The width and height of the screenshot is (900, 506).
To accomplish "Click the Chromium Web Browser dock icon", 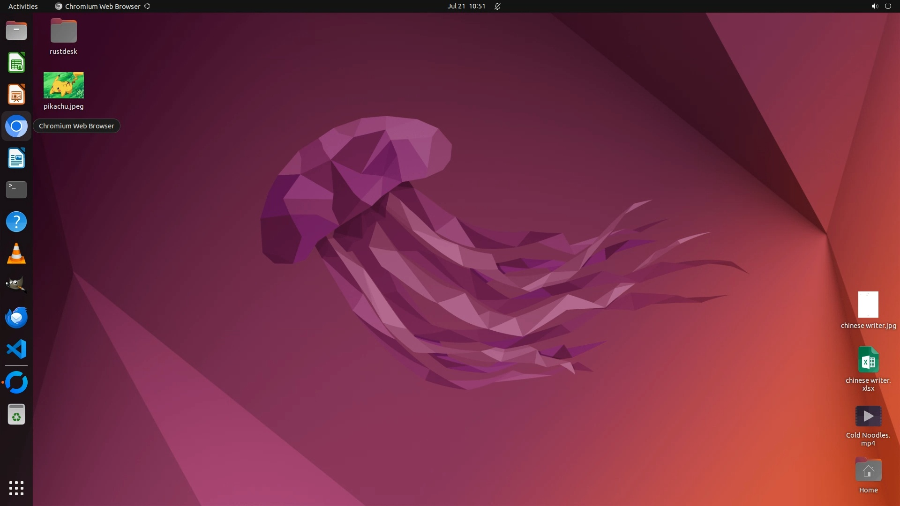I will click(16, 126).
